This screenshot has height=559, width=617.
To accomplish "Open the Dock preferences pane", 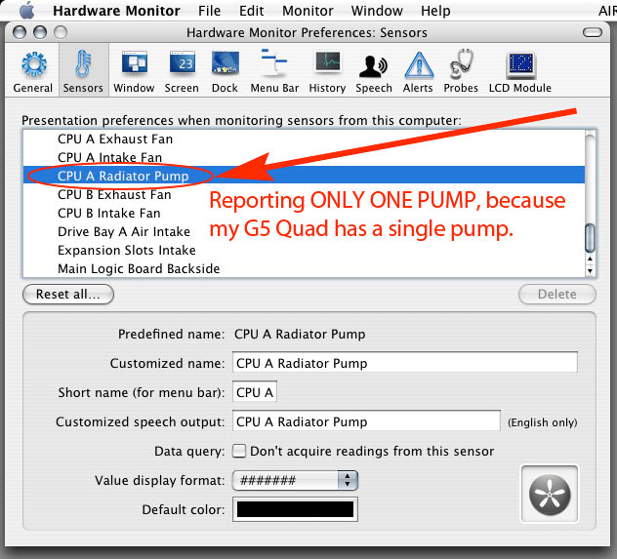I will [225, 72].
